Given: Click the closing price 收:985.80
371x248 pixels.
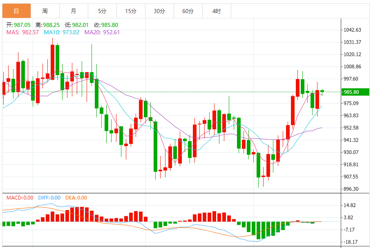Looking at the screenshot, I should pyautogui.click(x=106, y=25).
